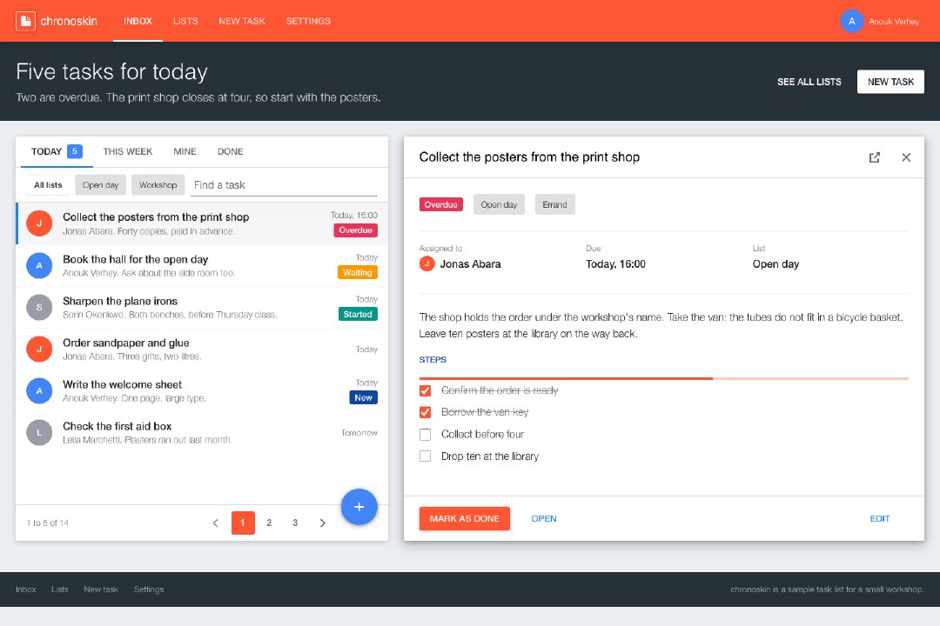Click the chronoskin logo icon
Image resolution: width=940 pixels, height=626 pixels.
tap(25, 21)
